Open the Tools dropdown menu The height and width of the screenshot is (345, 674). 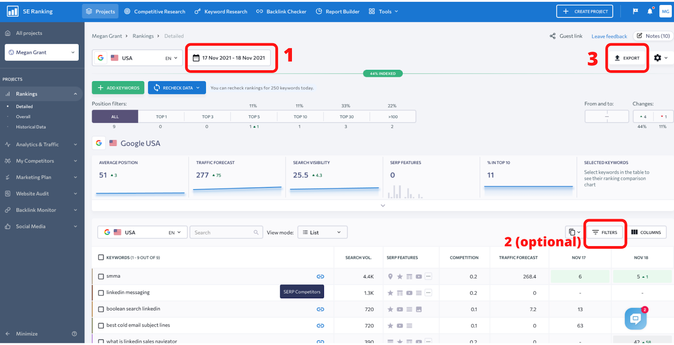click(383, 11)
